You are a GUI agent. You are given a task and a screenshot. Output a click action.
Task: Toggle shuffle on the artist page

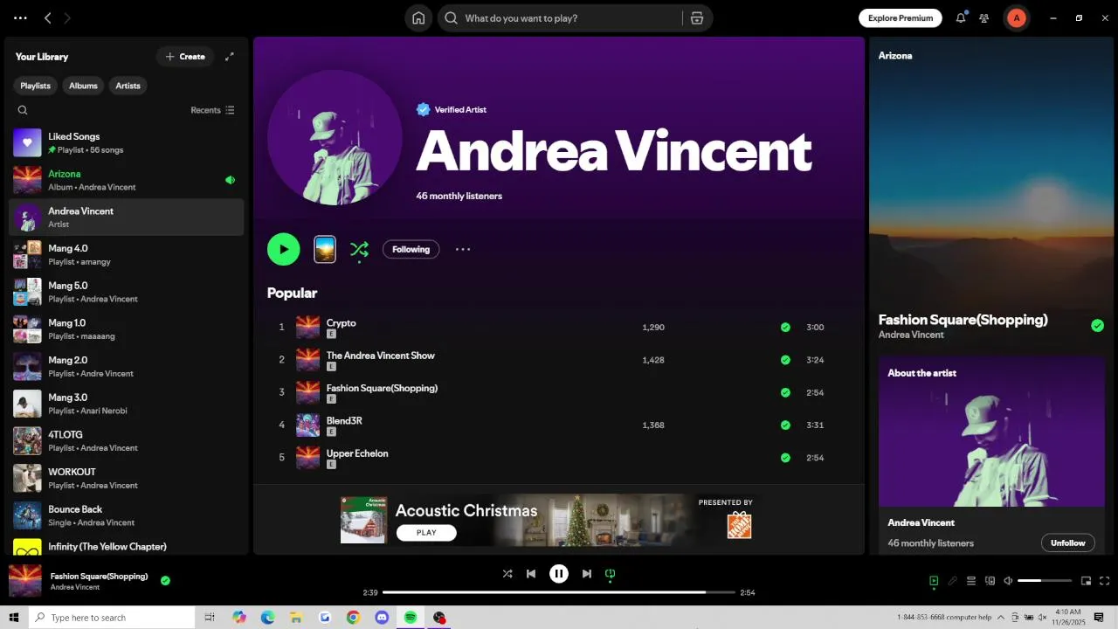359,250
